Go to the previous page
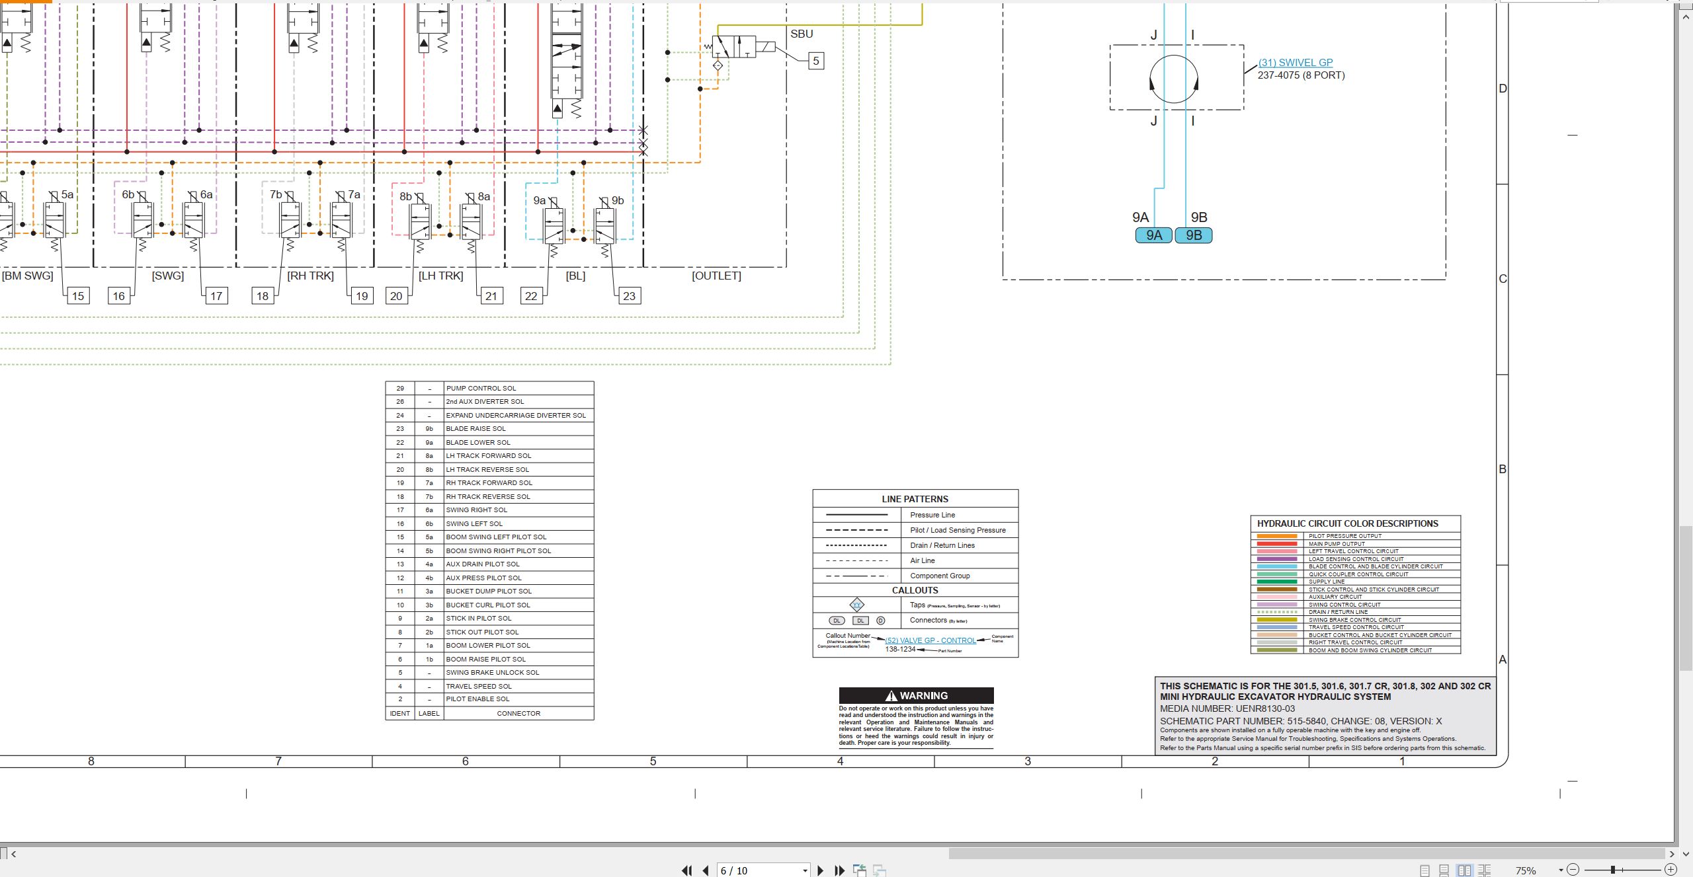 coord(706,870)
